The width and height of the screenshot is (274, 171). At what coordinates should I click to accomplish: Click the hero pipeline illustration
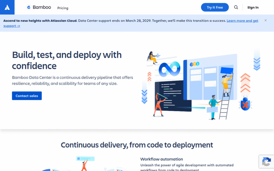201,84
